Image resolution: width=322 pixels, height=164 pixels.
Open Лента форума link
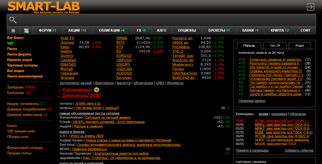[x=19, y=54]
